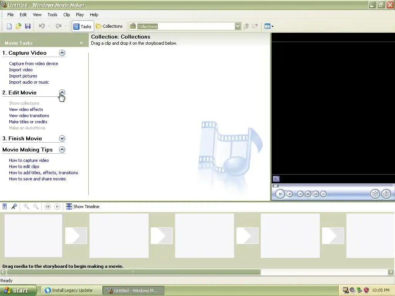This screenshot has height=296, width=395.
Task: Click the Split Clip icon
Action: pos(375,194)
